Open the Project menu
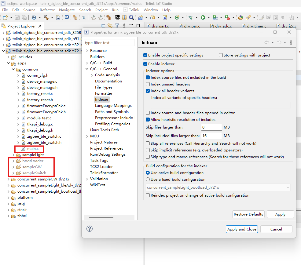The image size is (301, 265). [x=101, y=10]
